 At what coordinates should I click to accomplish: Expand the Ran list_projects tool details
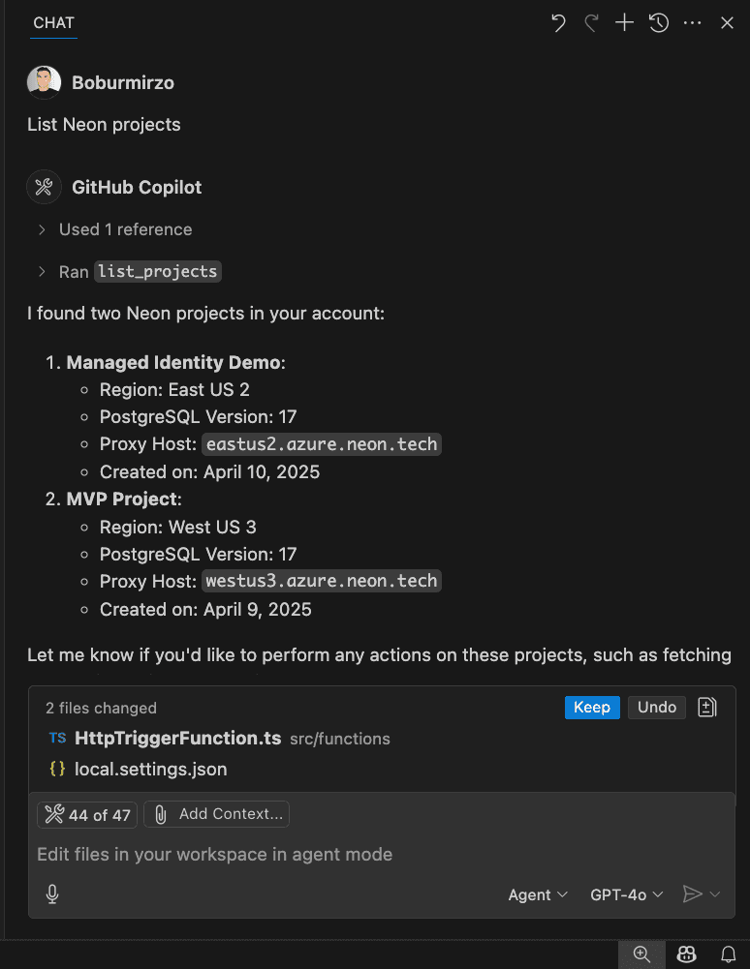click(43, 272)
